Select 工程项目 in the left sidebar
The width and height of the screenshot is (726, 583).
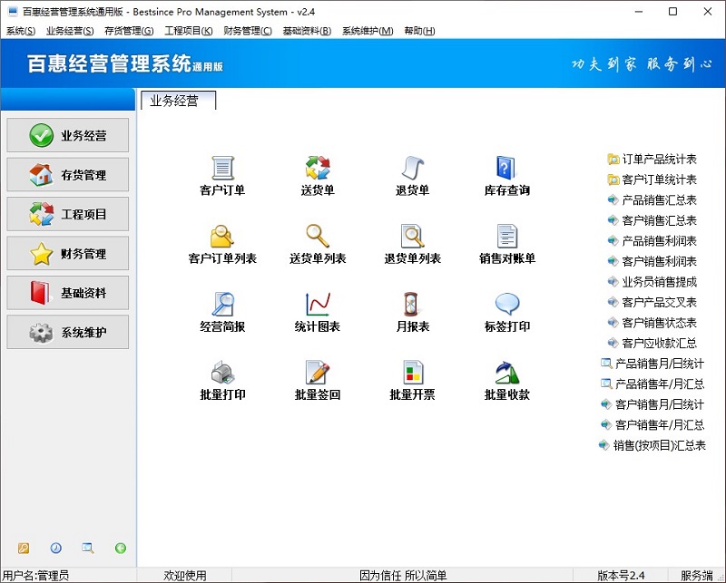[67, 214]
